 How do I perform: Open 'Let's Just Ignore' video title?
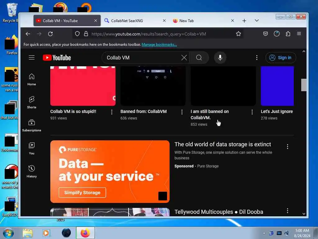click(277, 111)
